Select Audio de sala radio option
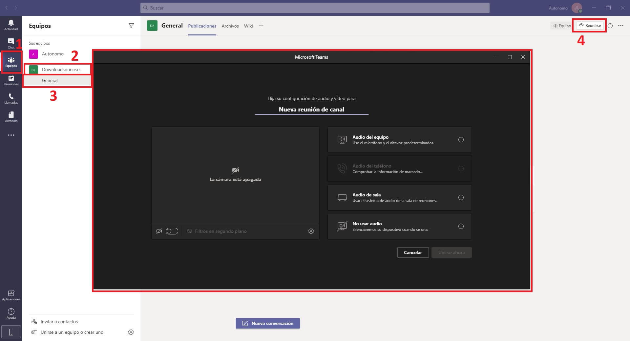The image size is (630, 341). 461,197
